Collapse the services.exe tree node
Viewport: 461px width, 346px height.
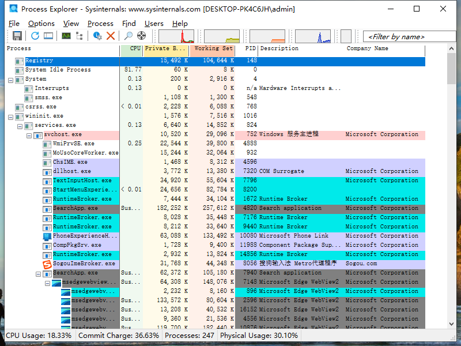click(x=20, y=126)
